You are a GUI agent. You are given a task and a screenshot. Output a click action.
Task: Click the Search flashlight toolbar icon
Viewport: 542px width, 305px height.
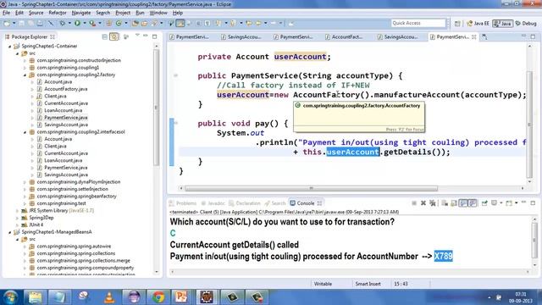click(154, 23)
